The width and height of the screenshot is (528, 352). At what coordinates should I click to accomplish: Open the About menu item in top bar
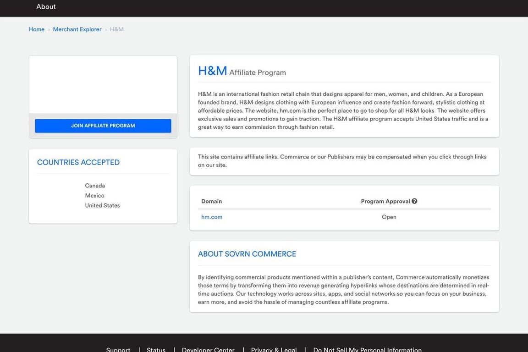(46, 7)
